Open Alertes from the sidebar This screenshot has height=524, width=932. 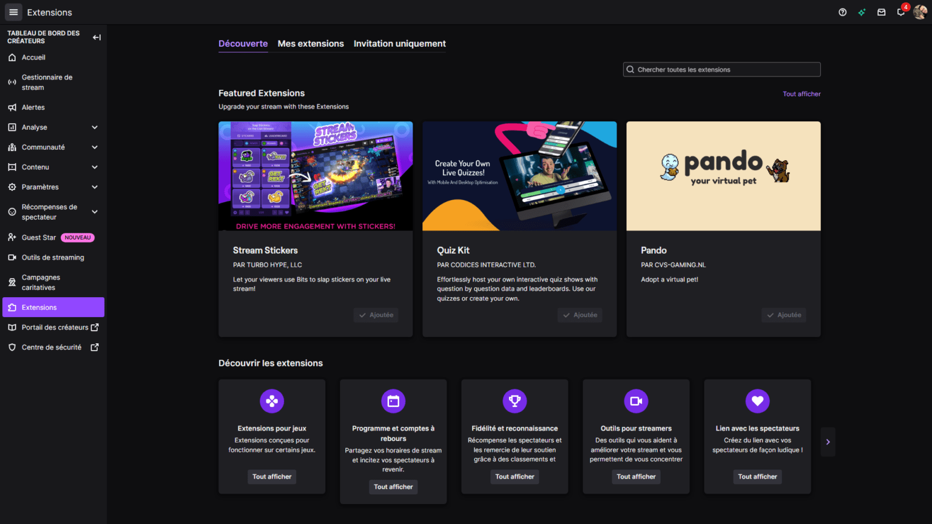(x=53, y=107)
